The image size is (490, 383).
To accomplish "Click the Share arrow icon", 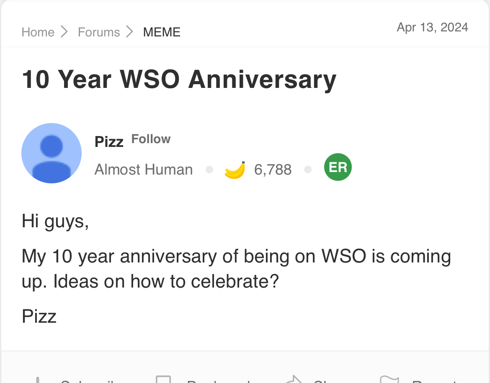I will click(294, 380).
